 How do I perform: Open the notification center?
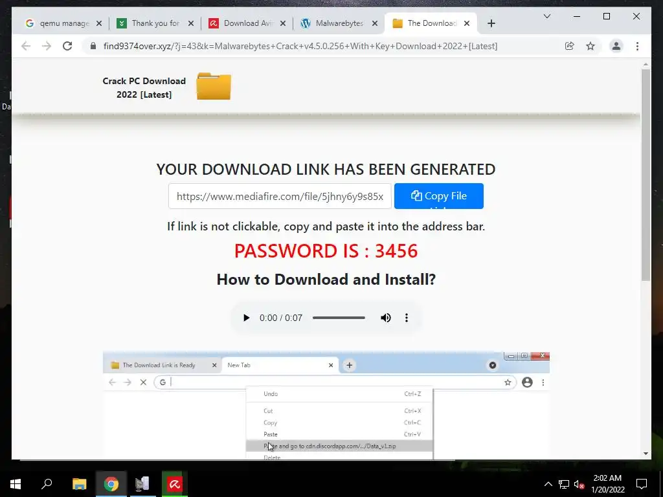[x=642, y=484]
